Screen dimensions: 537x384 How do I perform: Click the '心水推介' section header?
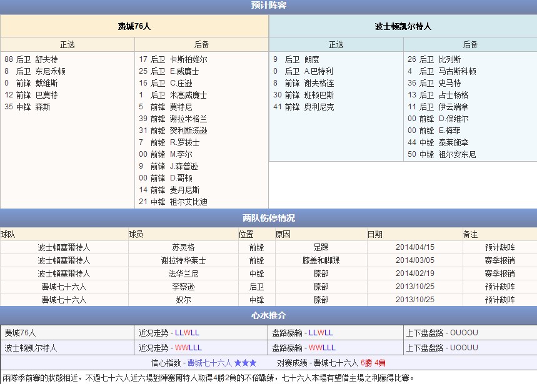pyautogui.click(x=269, y=315)
